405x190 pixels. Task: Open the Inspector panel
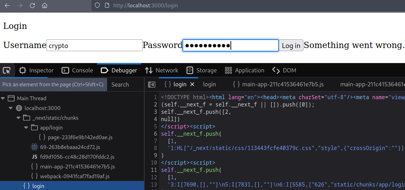click(37, 71)
